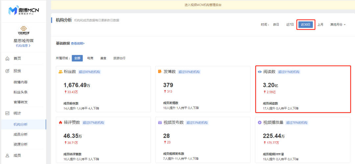Open 进入视频MCN机构管理后台 banner link
This screenshot has width=355, height=164.
click(203, 5)
